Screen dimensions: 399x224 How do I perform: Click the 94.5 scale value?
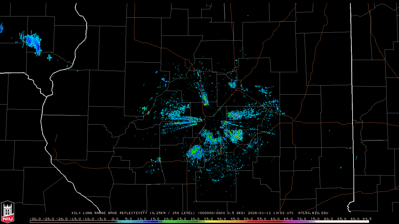[367, 219]
